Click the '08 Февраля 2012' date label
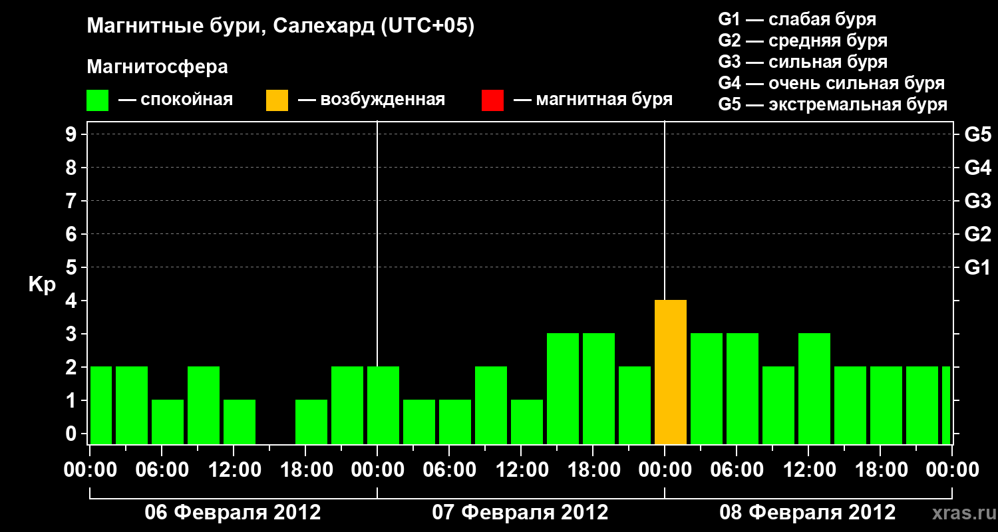The image size is (998, 532). 808,513
